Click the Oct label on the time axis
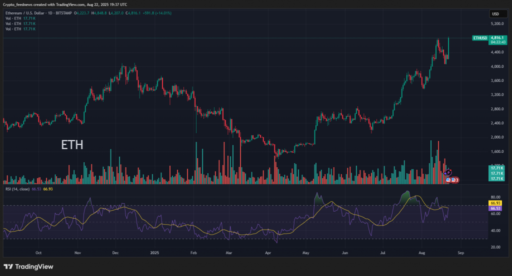Screen dimensions: 512x276 point(38,253)
